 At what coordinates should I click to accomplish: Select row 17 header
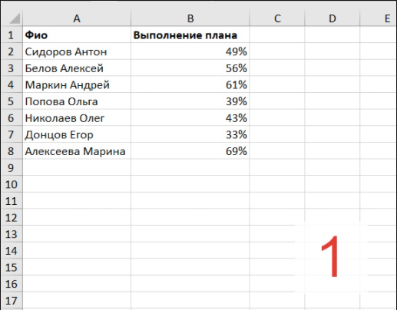12,301
